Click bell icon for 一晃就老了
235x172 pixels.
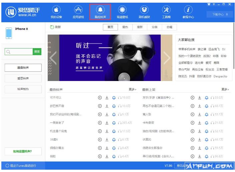tap(114, 123)
